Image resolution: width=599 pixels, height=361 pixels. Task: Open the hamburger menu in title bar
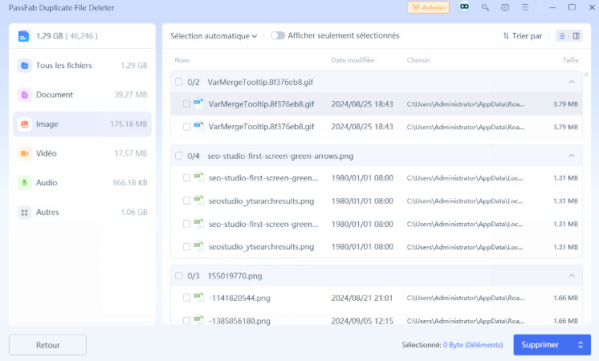pyautogui.click(x=525, y=7)
